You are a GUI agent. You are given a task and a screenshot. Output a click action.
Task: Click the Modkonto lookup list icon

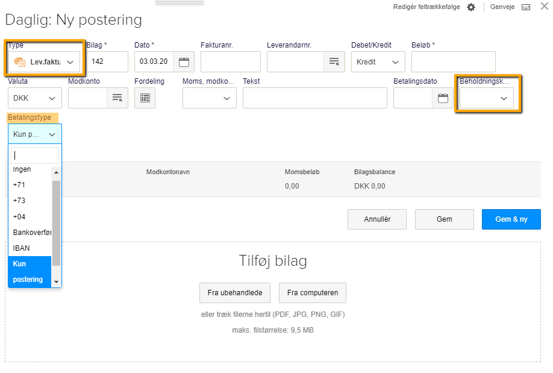(x=117, y=98)
